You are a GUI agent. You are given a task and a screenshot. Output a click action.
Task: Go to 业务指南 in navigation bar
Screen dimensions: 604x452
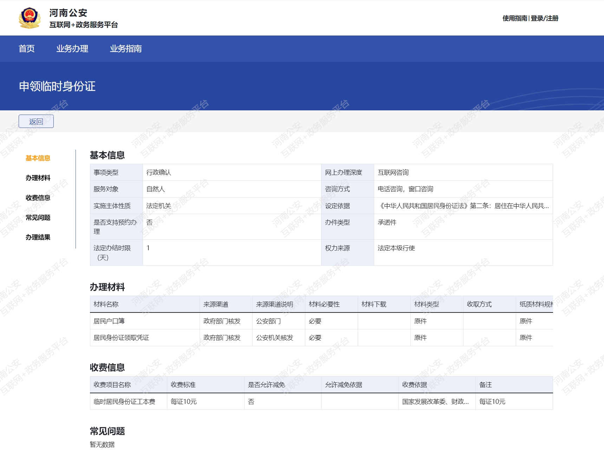[x=126, y=49]
